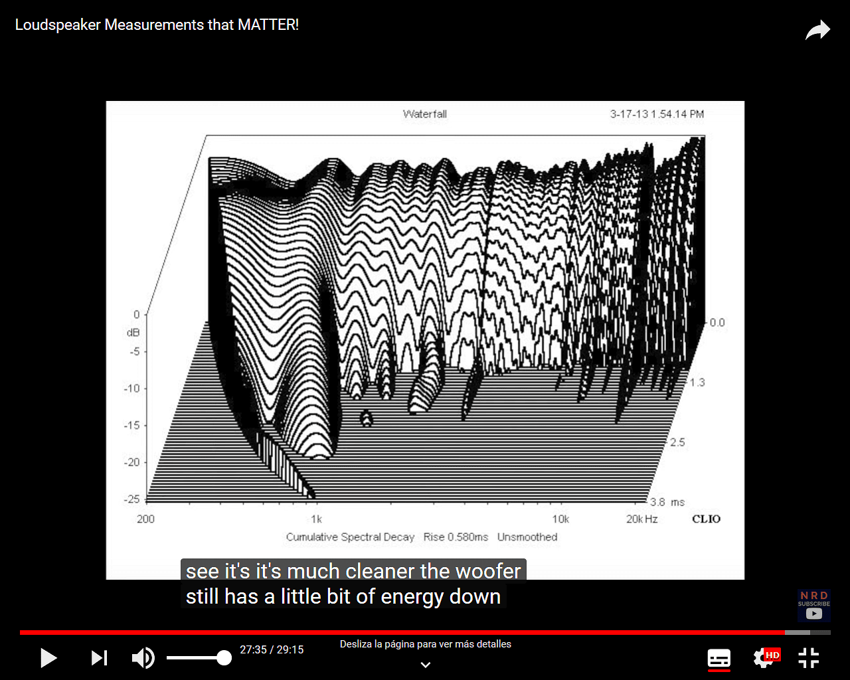Click the buffered gray end of the progress bar
This screenshot has width=850, height=680.
pyautogui.click(x=798, y=632)
